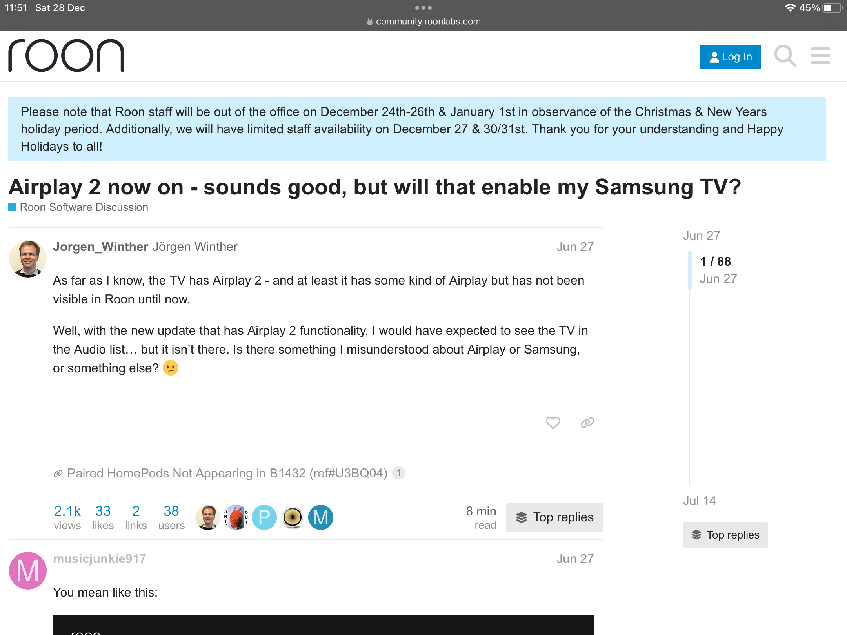This screenshot has height=635, width=847.
Task: Click the 1 click-count badge
Action: 399,473
